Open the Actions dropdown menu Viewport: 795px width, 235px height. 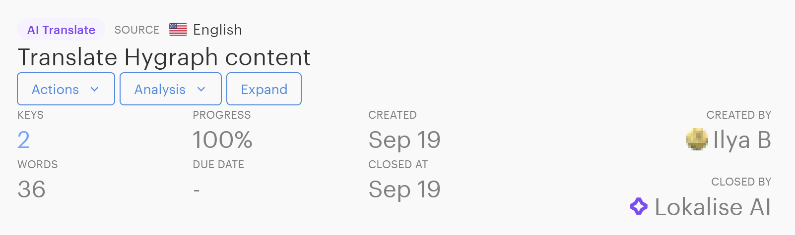click(66, 89)
